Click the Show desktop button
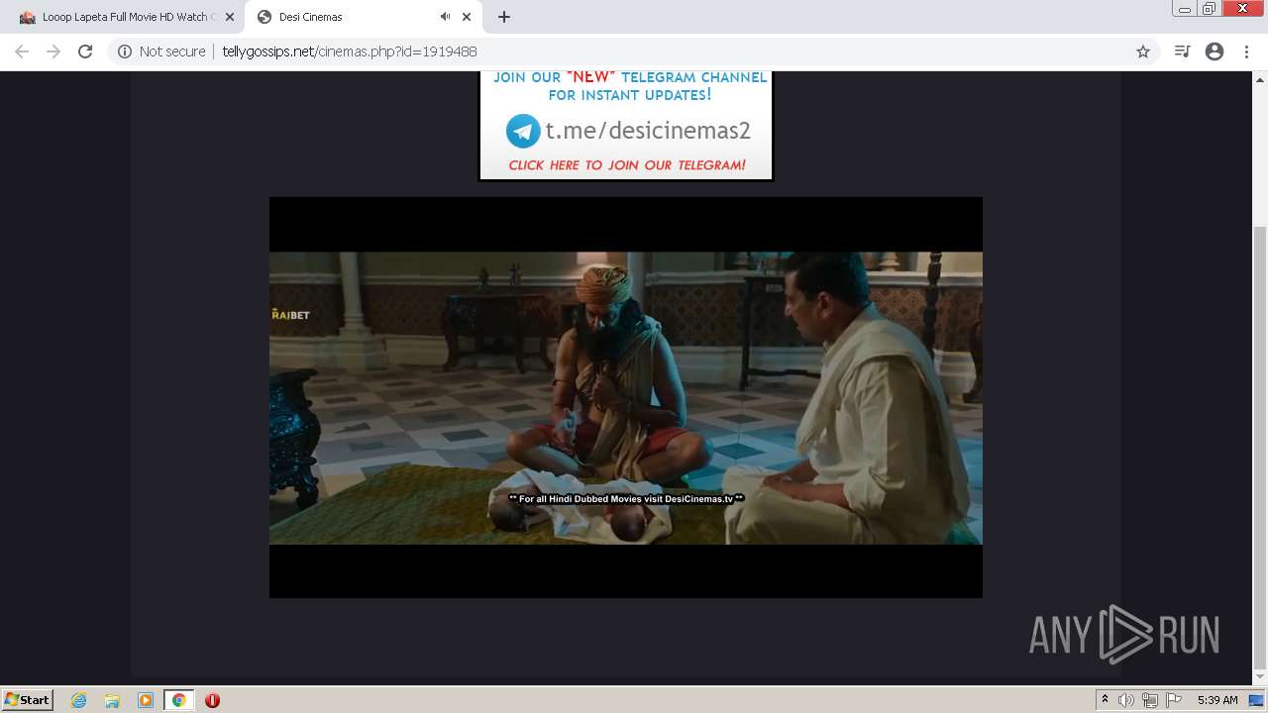Screen dimensions: 1268x713 point(1257,700)
